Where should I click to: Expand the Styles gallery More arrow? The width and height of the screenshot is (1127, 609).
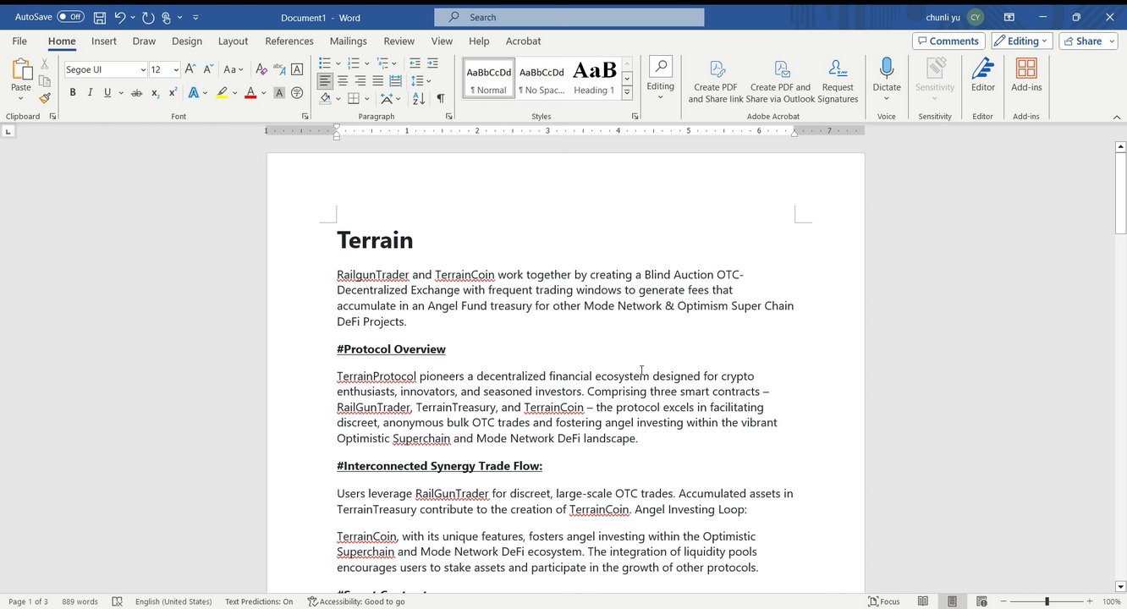coord(627,93)
